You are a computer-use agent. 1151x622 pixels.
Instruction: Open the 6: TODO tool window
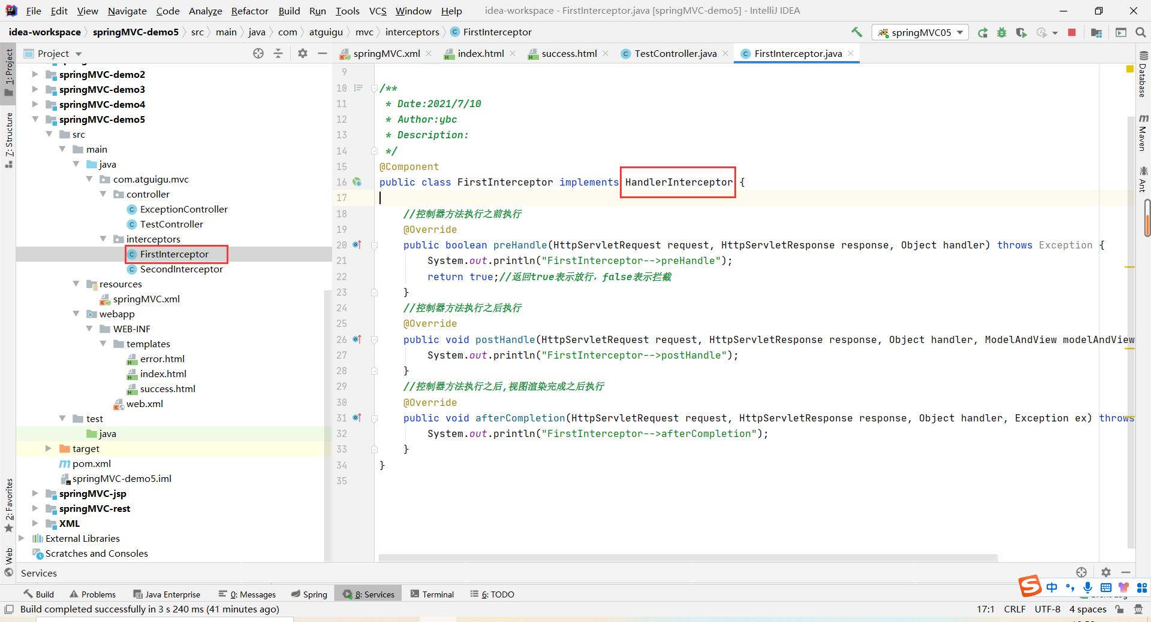click(x=492, y=594)
